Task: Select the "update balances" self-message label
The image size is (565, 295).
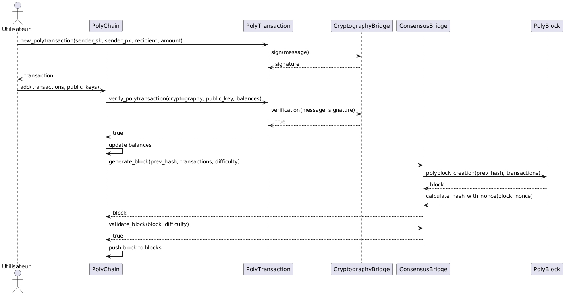Action: click(x=130, y=145)
